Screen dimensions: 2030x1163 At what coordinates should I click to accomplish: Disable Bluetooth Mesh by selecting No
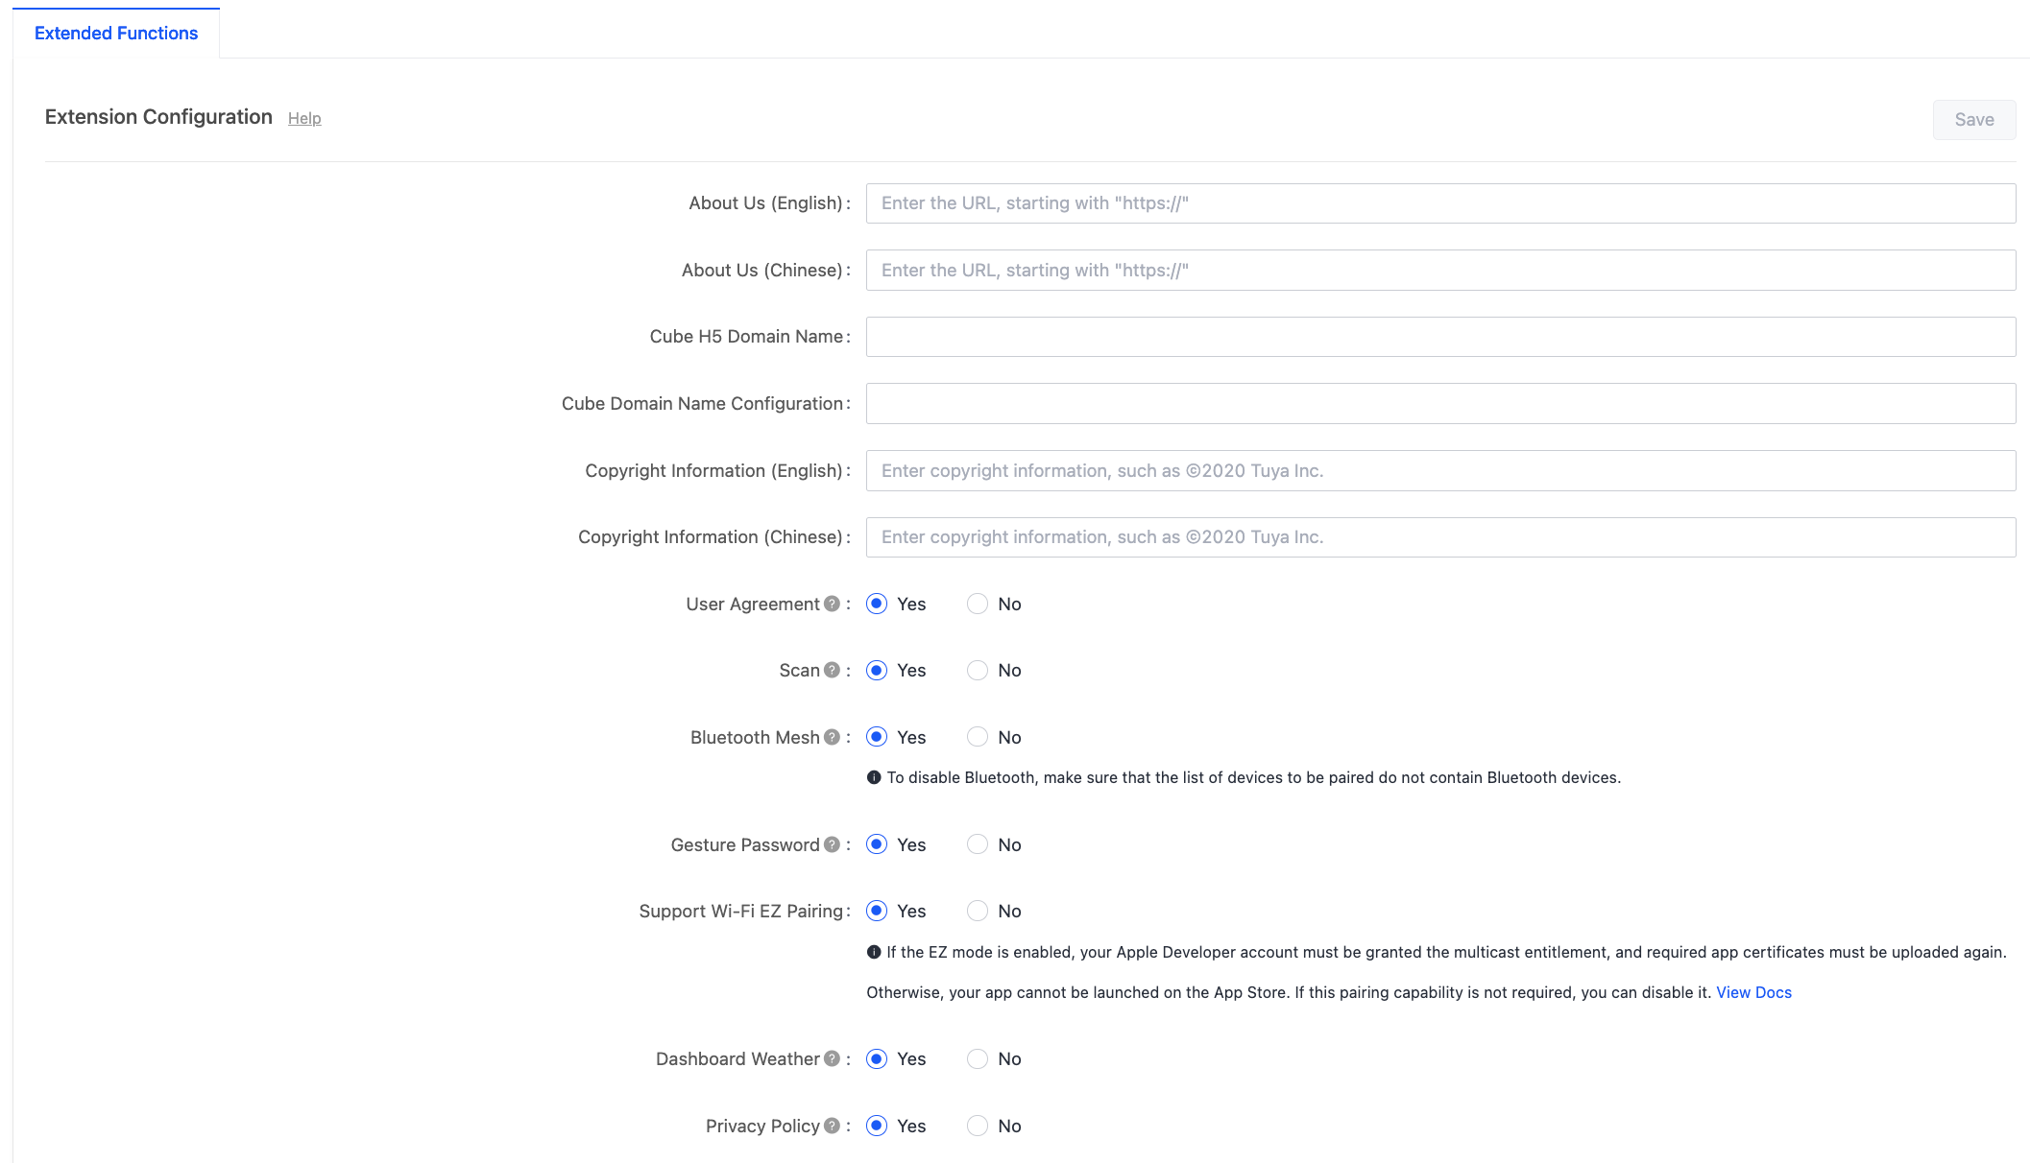pyautogui.click(x=978, y=737)
